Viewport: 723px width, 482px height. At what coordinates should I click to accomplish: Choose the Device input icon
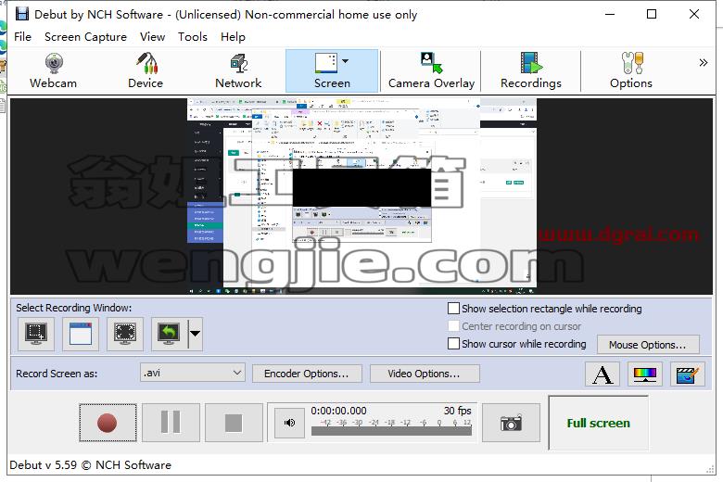(x=146, y=70)
